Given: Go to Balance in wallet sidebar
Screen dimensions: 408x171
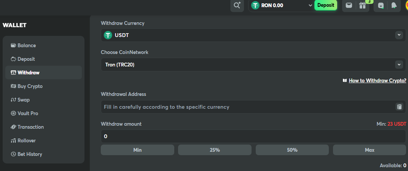Looking at the screenshot, I should point(27,45).
